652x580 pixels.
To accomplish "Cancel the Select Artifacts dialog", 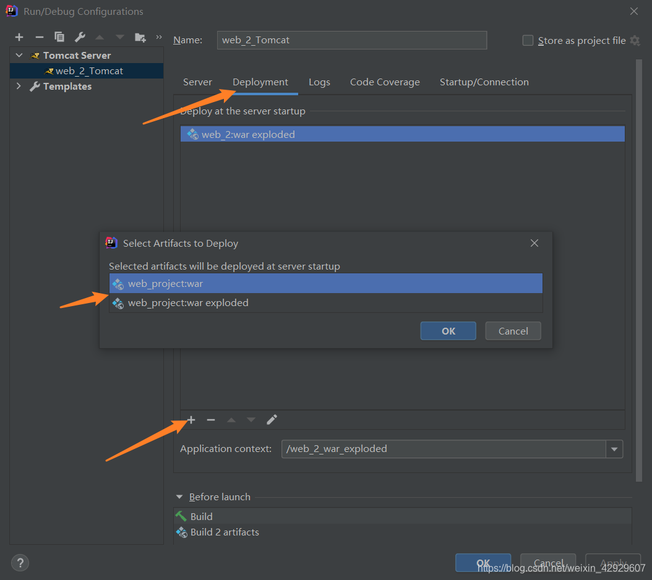I will 513,331.
